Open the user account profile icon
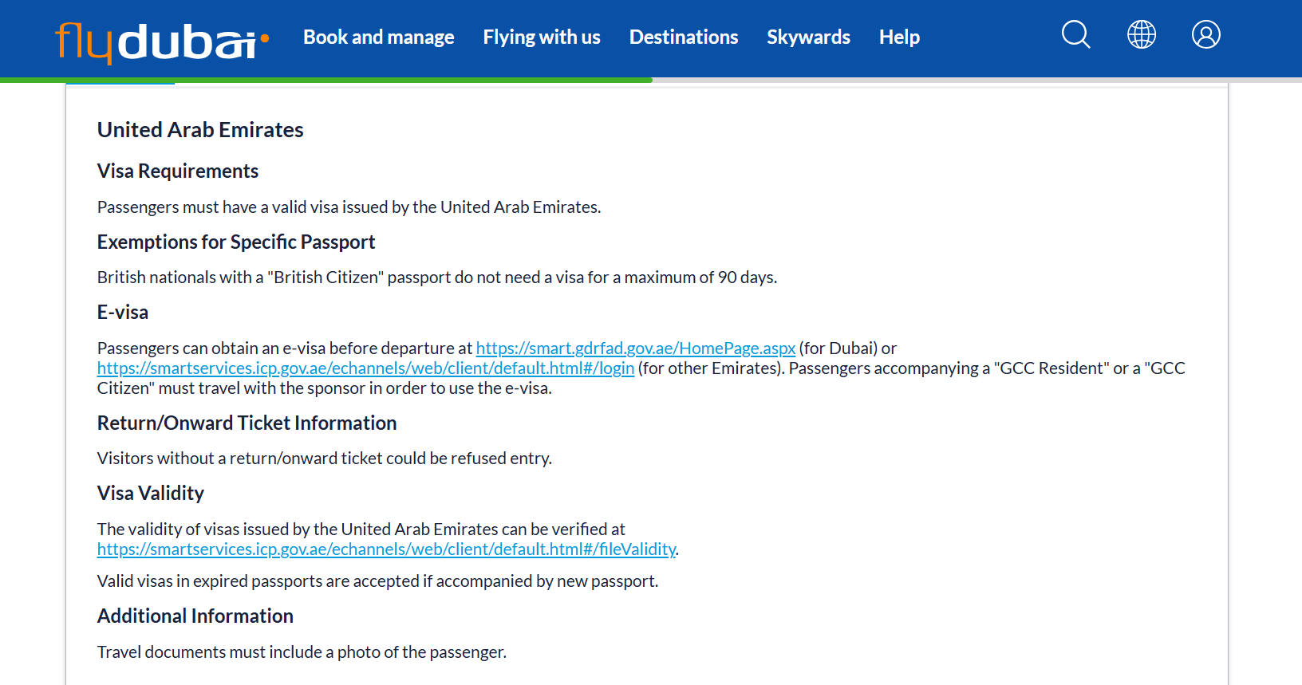This screenshot has width=1302, height=685. pyautogui.click(x=1205, y=34)
